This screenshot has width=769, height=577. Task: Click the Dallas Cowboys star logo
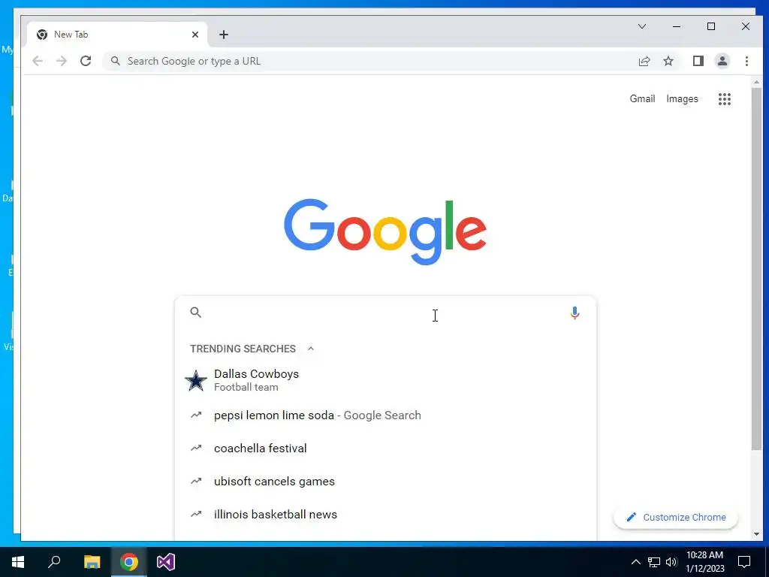196,380
